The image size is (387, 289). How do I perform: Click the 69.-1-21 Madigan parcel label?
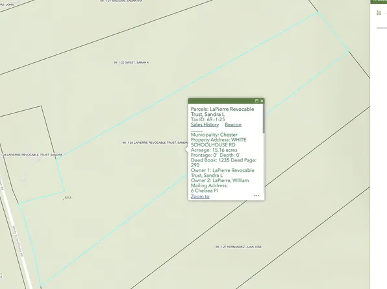tap(121, 1)
